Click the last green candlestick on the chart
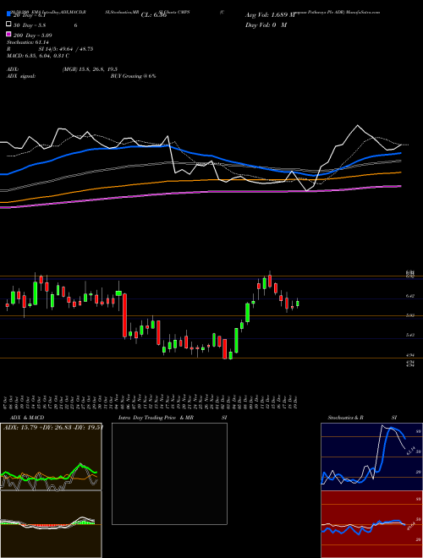Viewport: 423px width, 558px height. pyautogui.click(x=298, y=304)
